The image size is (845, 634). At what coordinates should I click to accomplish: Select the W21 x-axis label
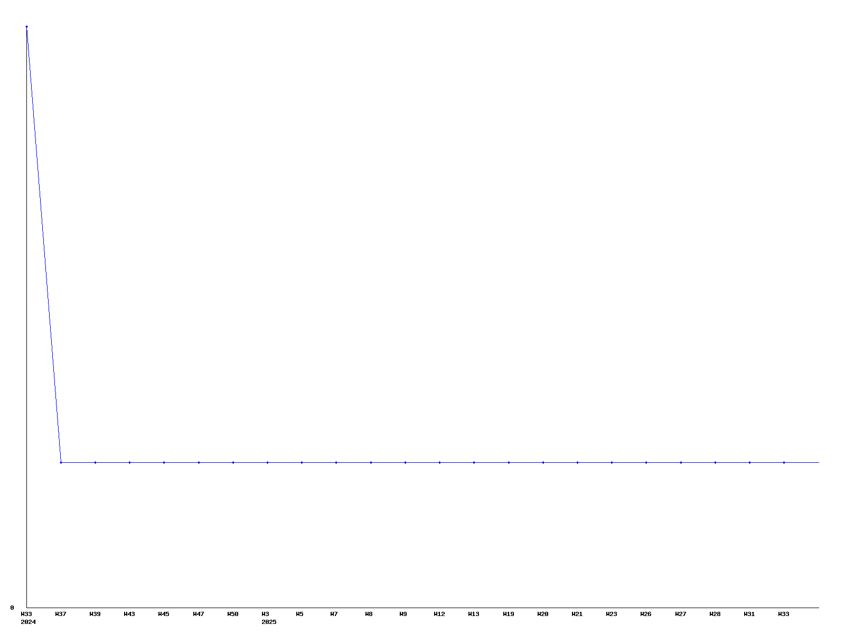click(x=577, y=614)
